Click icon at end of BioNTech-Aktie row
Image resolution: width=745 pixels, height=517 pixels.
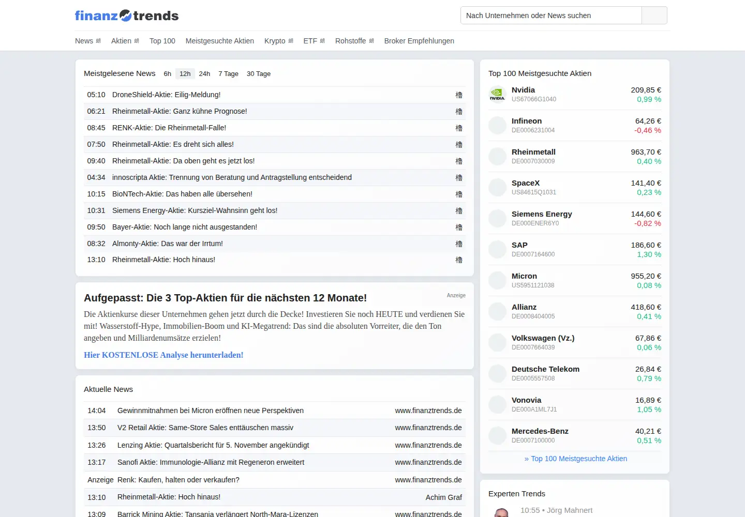458,194
